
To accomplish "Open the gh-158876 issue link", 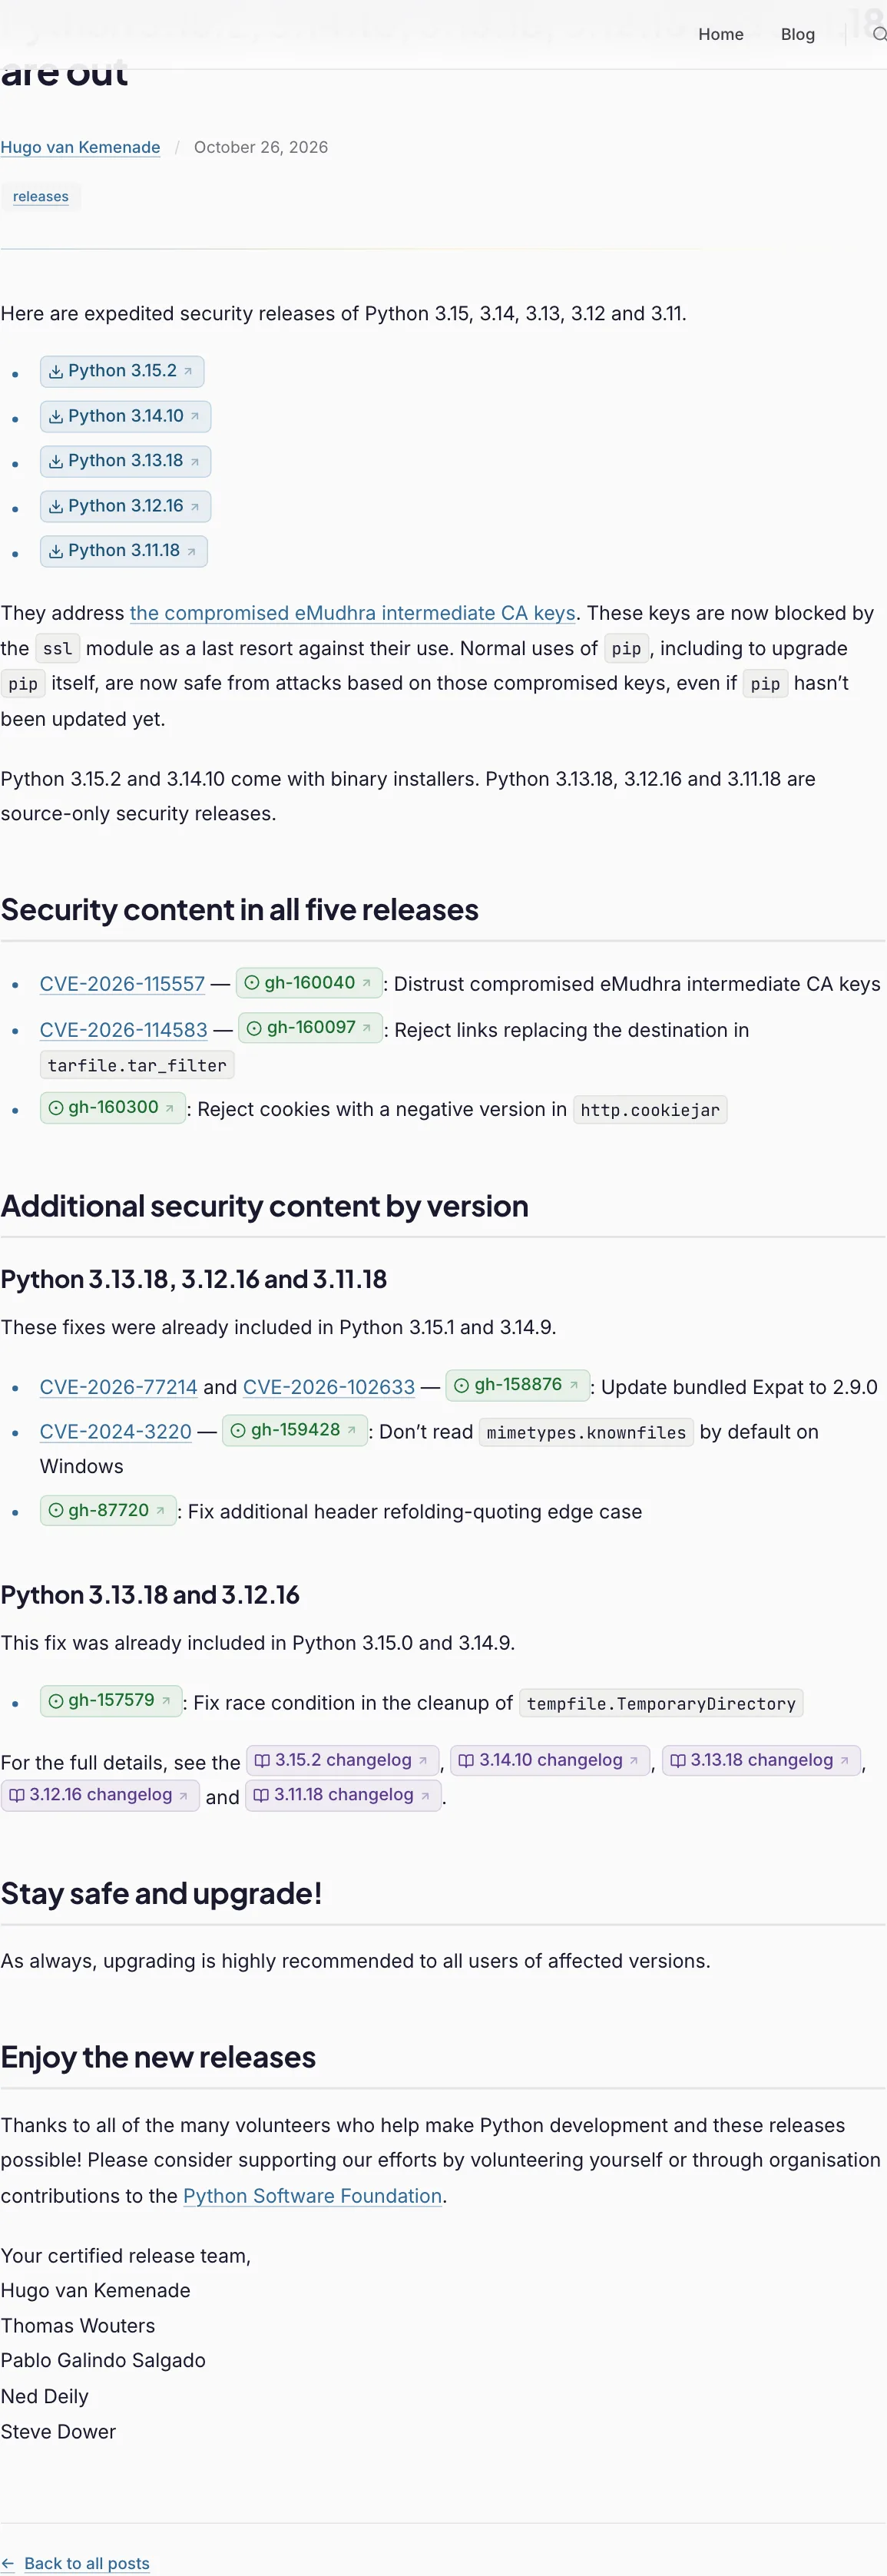I will click(x=518, y=1385).
